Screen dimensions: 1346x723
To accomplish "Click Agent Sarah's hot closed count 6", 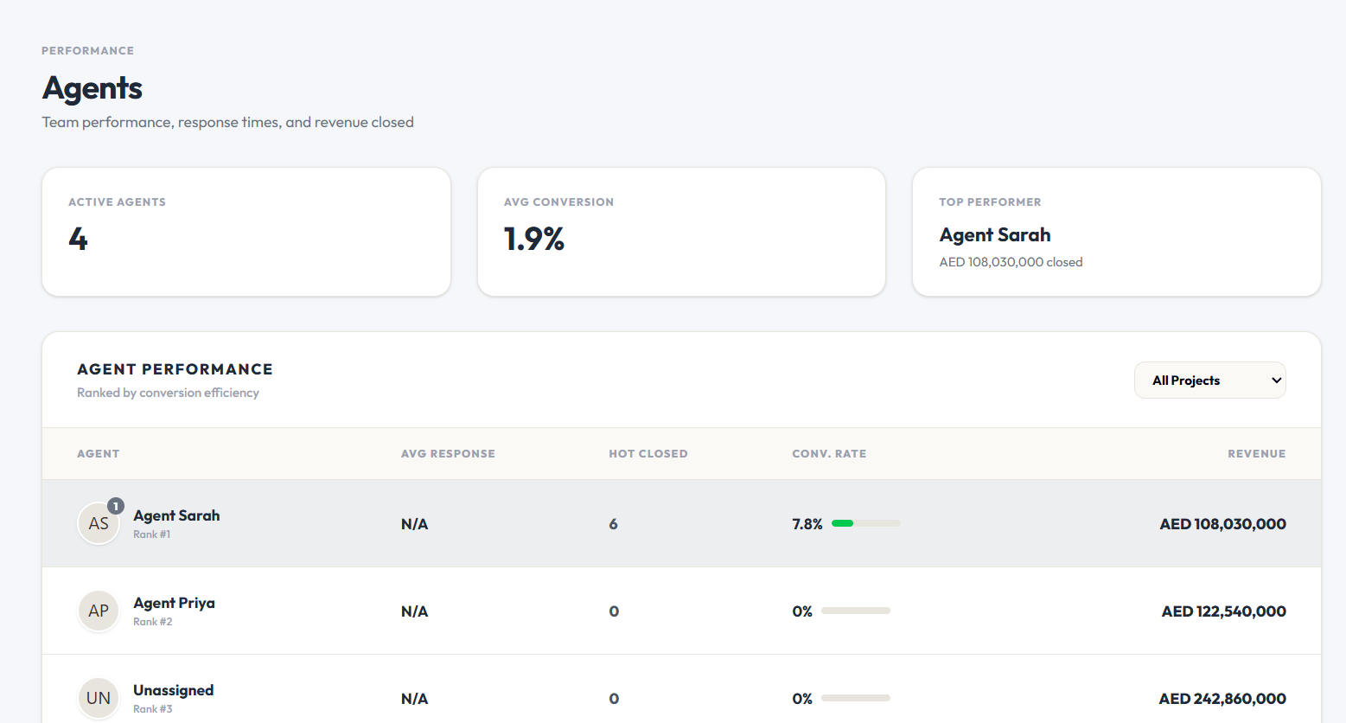I will [613, 524].
